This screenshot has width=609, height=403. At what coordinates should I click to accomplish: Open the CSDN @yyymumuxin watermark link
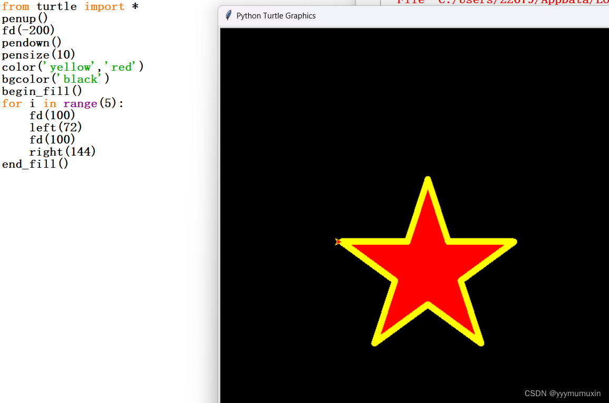[563, 394]
